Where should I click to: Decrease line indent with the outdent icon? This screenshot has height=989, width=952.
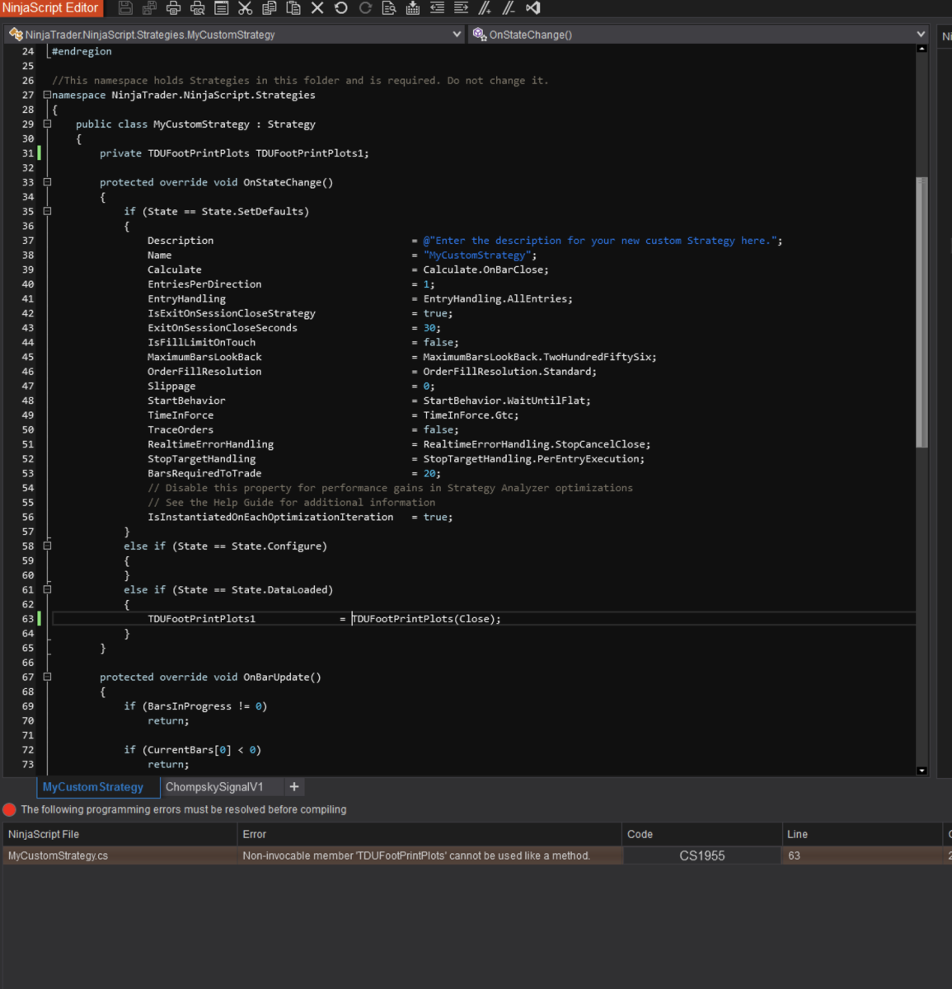(437, 8)
